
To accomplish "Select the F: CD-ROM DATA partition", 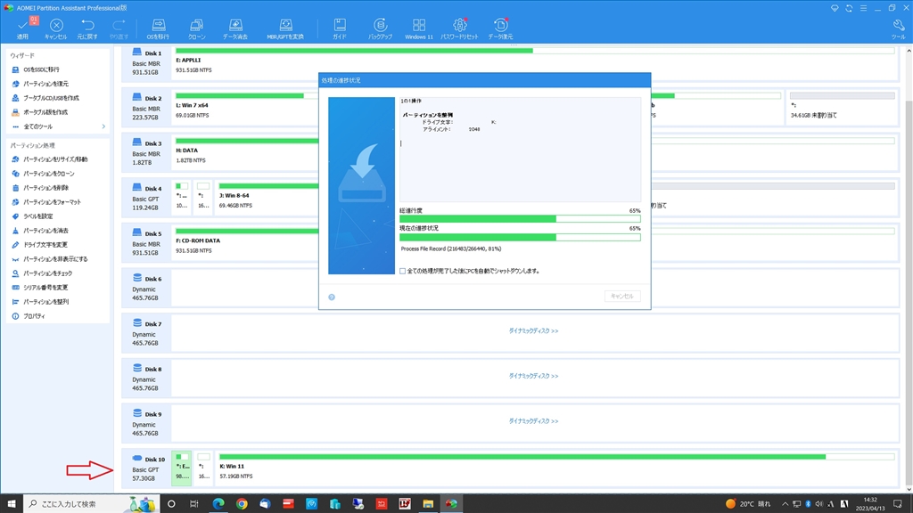I will tap(245, 243).
